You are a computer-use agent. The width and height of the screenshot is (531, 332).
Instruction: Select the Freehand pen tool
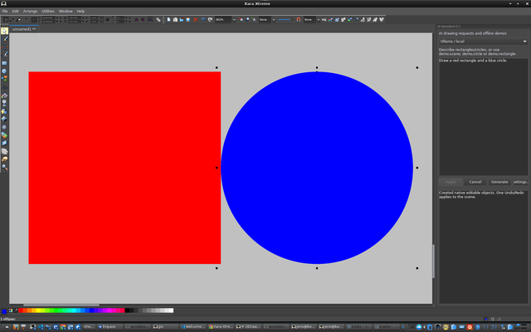click(4, 39)
